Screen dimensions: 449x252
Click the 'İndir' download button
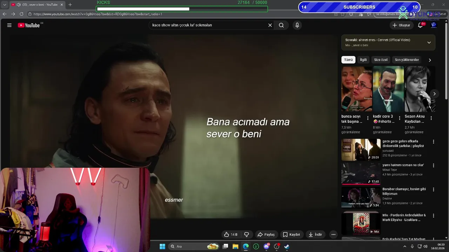315,234
